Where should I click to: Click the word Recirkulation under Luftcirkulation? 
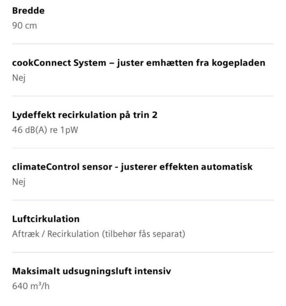73,234
